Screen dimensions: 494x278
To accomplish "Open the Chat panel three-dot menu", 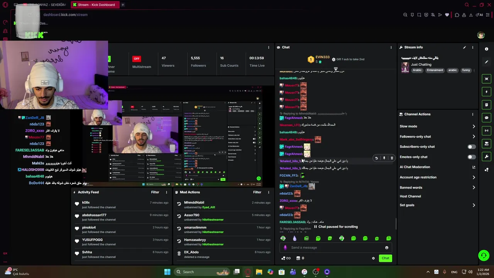I will [x=391, y=47].
